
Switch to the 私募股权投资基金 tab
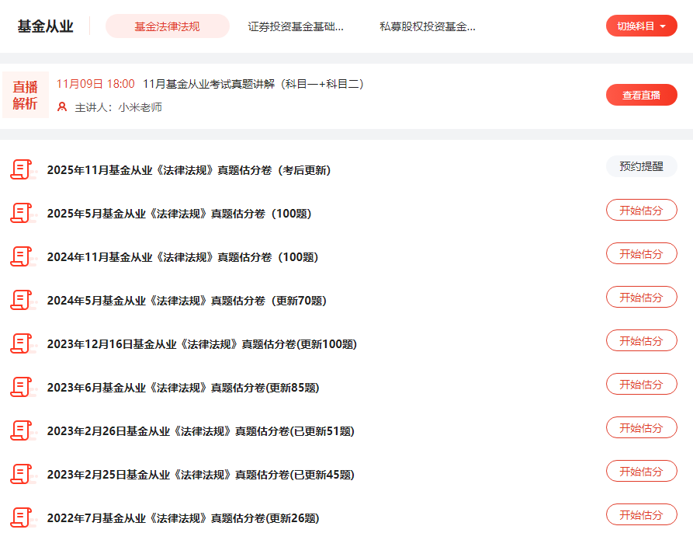428,26
